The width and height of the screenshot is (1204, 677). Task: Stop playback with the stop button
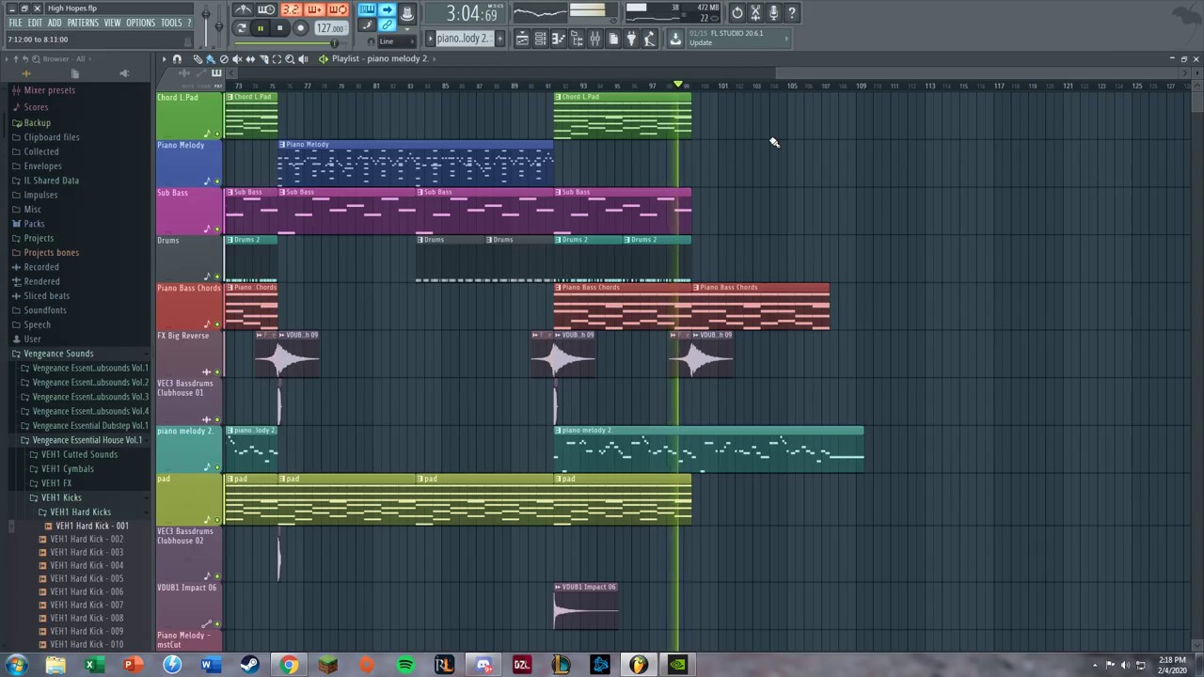tap(279, 28)
